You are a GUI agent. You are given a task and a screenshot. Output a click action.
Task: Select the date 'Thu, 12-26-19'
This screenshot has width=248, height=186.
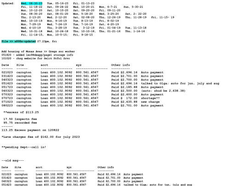[110, 17]
